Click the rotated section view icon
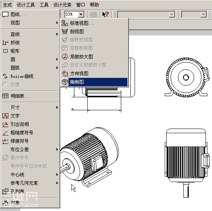Viewport: 212px width, 211px height. point(65,40)
